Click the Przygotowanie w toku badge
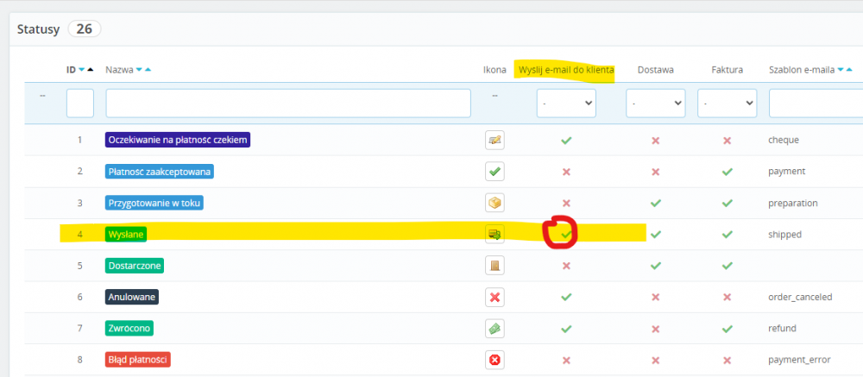Viewport: 863px width, 377px height. [154, 203]
